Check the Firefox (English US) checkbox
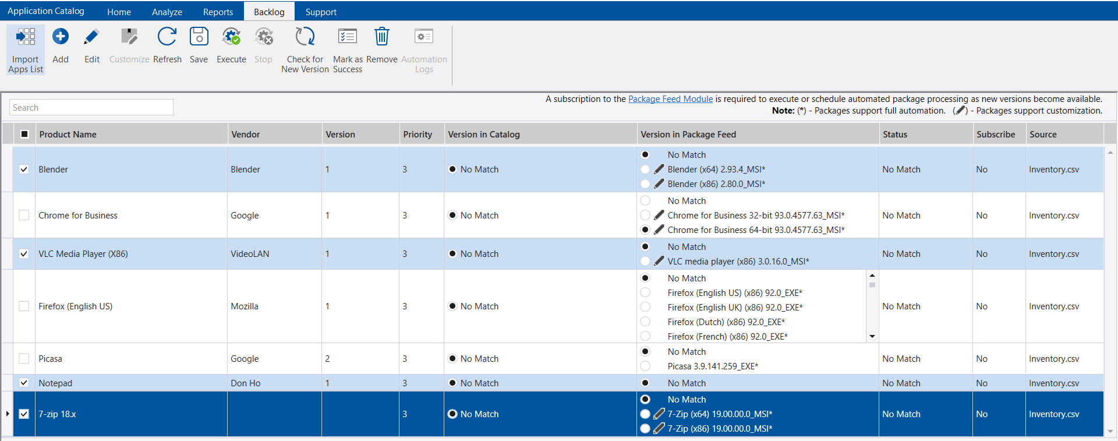The height and width of the screenshot is (441, 1118). [x=24, y=306]
